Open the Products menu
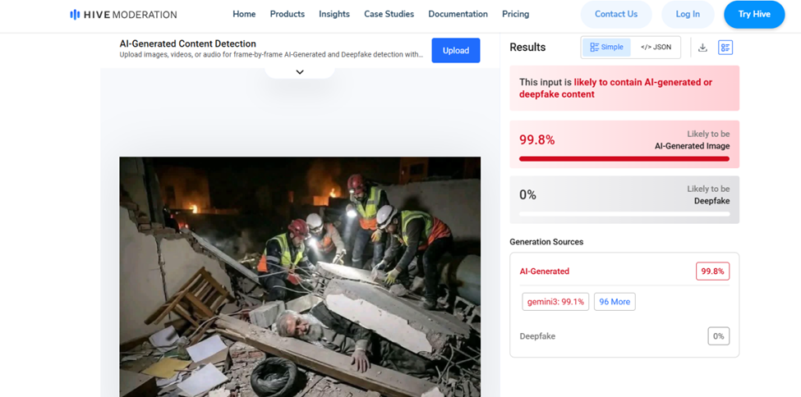 (288, 14)
